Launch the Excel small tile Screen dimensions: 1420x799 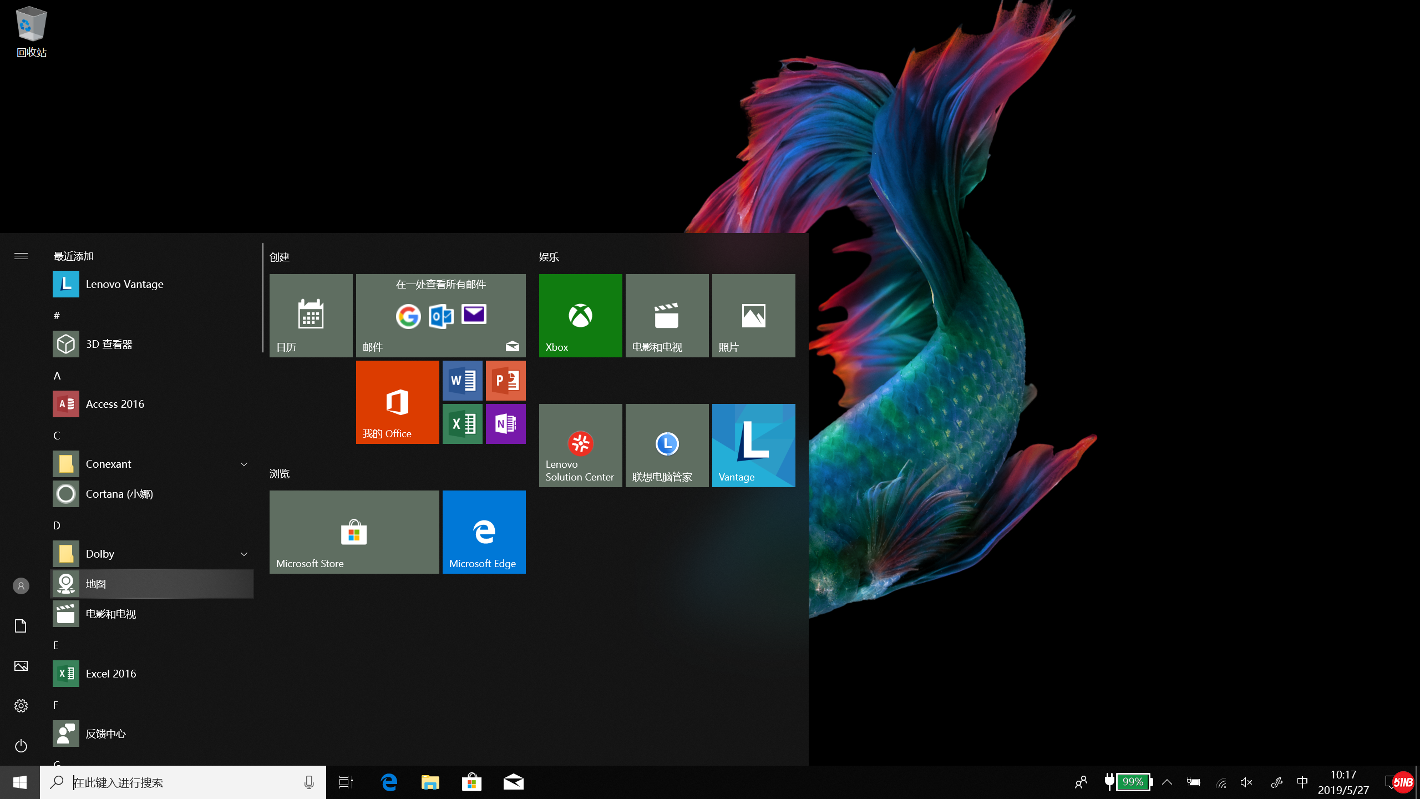[x=462, y=424]
